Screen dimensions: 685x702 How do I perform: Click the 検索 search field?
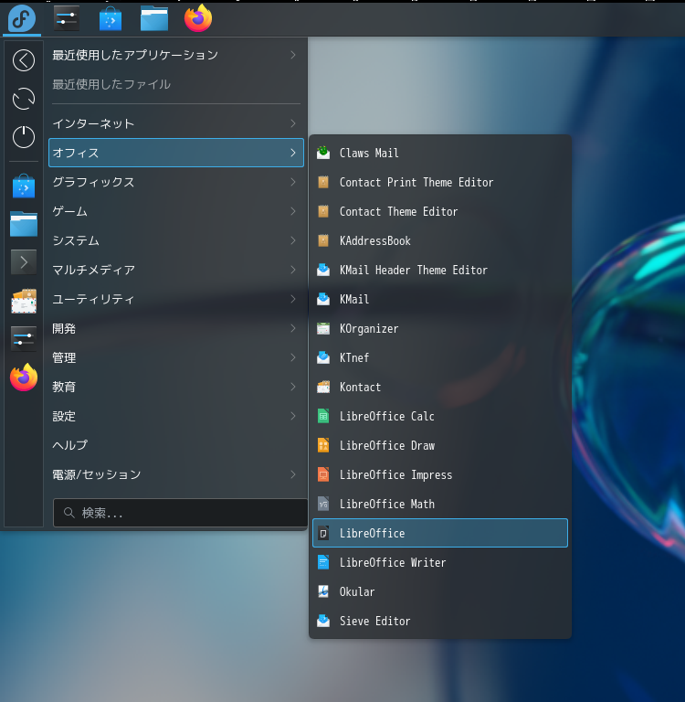[x=180, y=513]
